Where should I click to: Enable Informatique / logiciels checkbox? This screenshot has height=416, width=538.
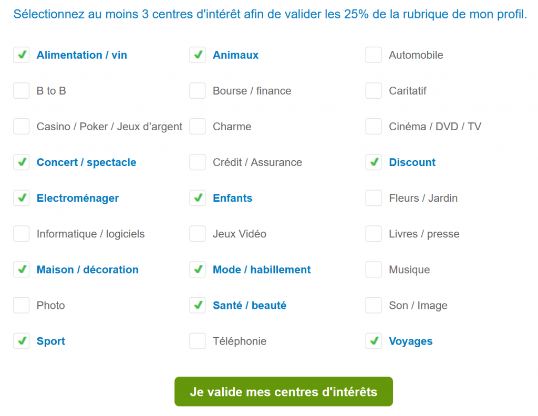22,234
